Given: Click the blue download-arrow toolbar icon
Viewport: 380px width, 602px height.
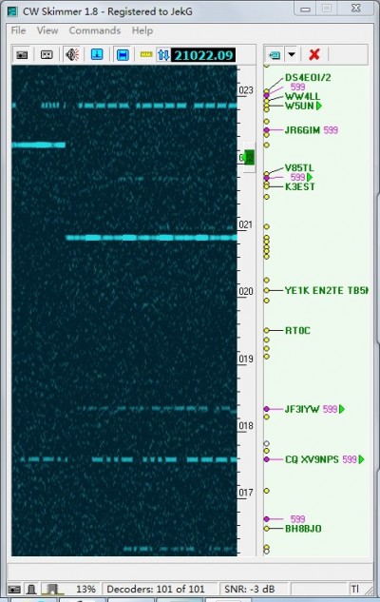Looking at the screenshot, I should pyautogui.click(x=97, y=54).
